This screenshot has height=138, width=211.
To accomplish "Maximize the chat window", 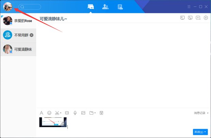I will point(200,7).
